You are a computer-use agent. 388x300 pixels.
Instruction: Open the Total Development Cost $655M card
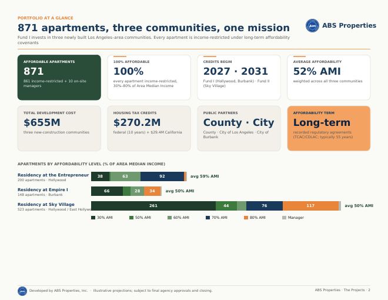[x=59, y=128]
